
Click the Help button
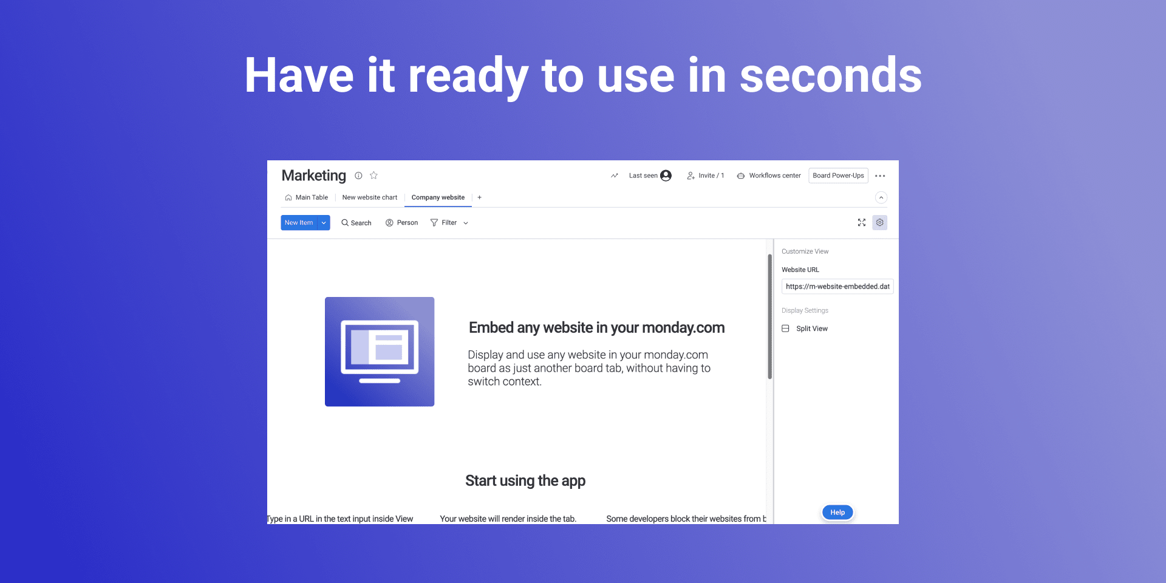point(837,513)
